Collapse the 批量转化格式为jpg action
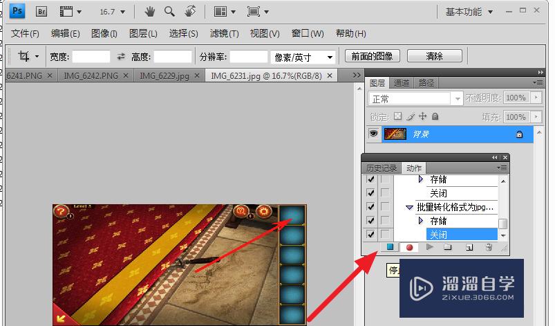This screenshot has height=326, width=555. pos(409,207)
